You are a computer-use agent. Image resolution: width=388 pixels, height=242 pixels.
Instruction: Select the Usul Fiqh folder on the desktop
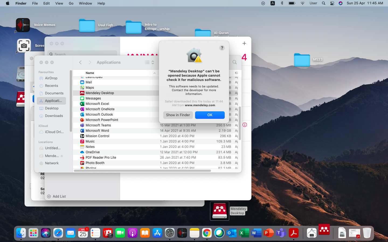87,26
